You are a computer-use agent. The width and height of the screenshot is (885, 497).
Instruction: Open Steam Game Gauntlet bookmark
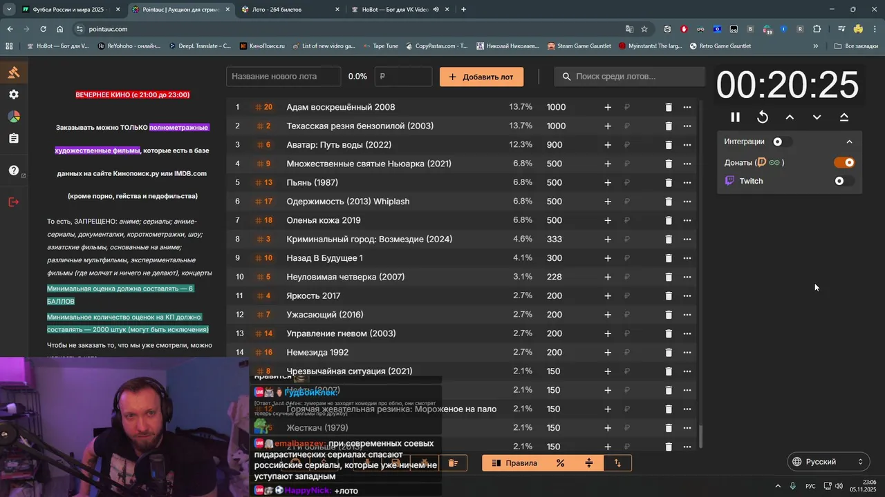(579, 46)
